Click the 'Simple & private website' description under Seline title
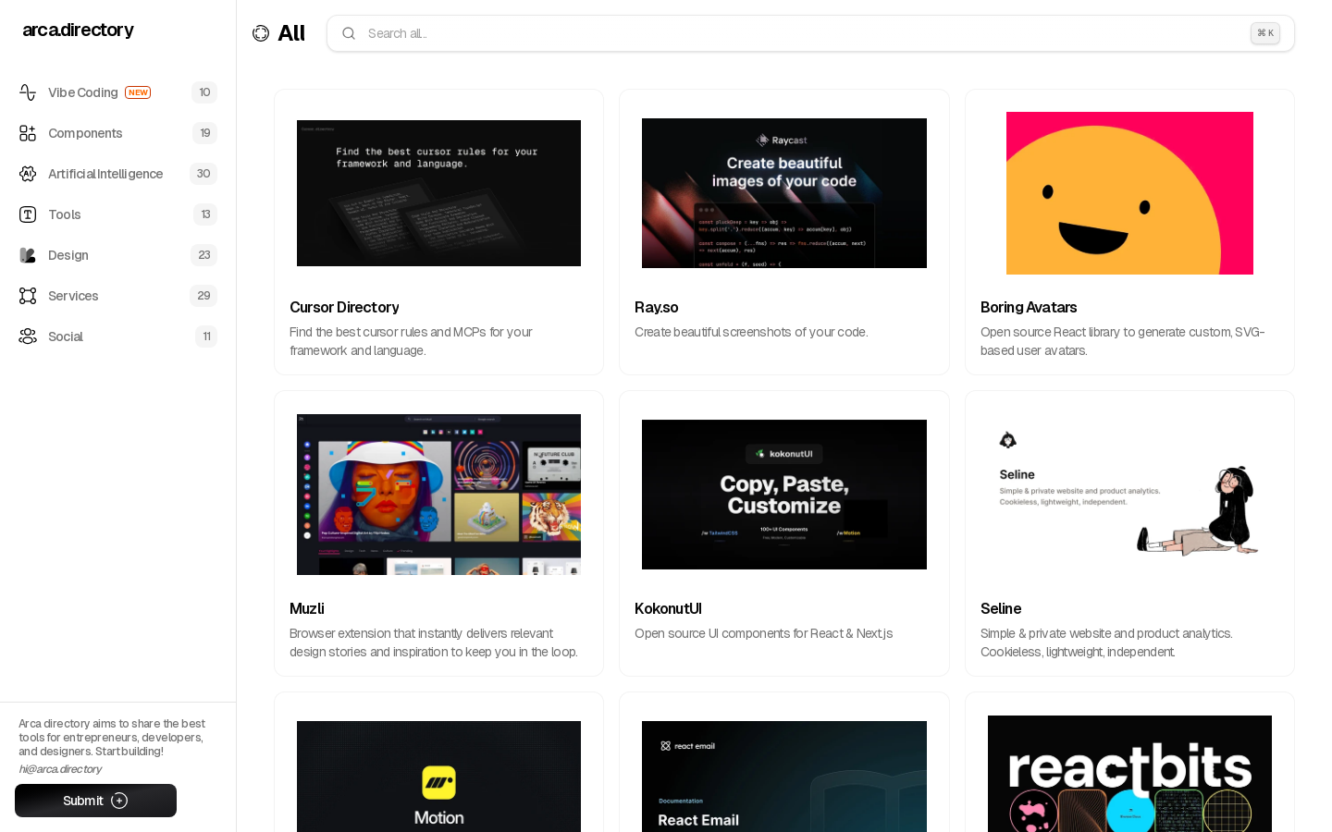This screenshot has width=1332, height=832. point(1106,642)
